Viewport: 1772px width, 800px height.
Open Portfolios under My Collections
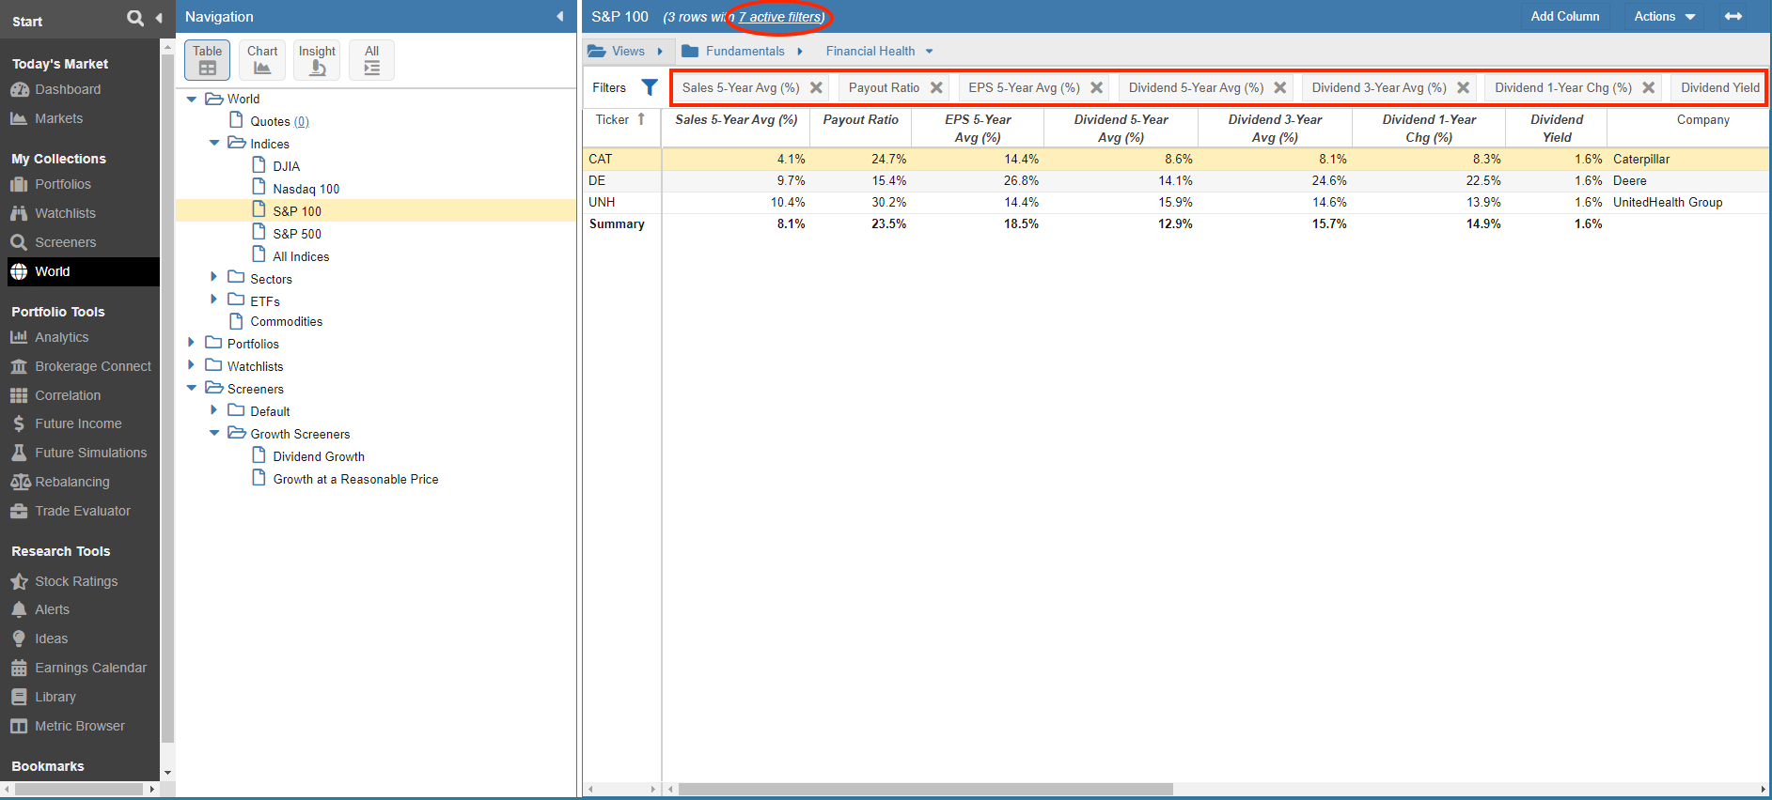tap(63, 184)
